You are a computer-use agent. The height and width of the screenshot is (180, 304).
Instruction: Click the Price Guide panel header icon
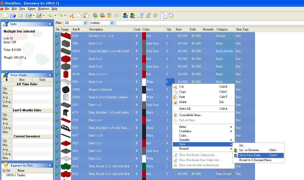[6, 75]
